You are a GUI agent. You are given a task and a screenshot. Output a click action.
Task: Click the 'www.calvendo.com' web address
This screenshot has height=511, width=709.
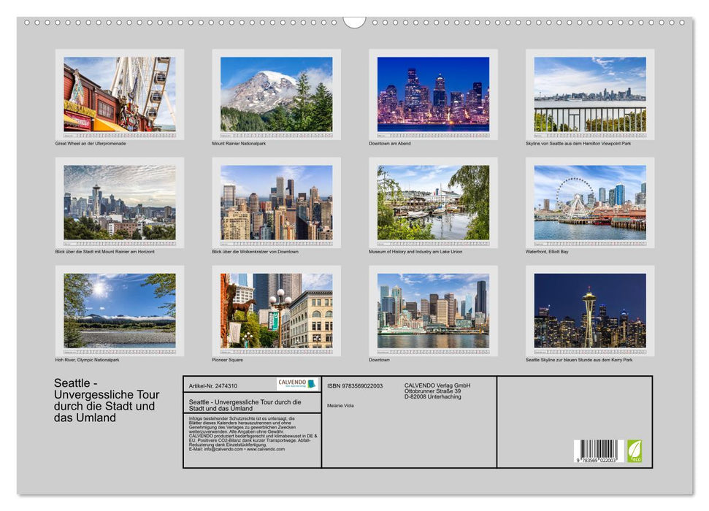coord(266,449)
